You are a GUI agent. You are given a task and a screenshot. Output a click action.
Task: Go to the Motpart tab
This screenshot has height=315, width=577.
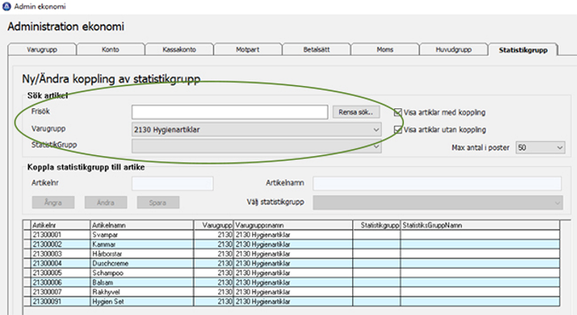(248, 50)
